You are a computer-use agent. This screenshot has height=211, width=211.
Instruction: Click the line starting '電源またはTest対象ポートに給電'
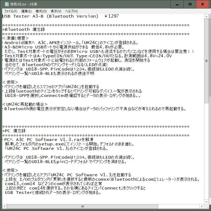(x=76, y=60)
